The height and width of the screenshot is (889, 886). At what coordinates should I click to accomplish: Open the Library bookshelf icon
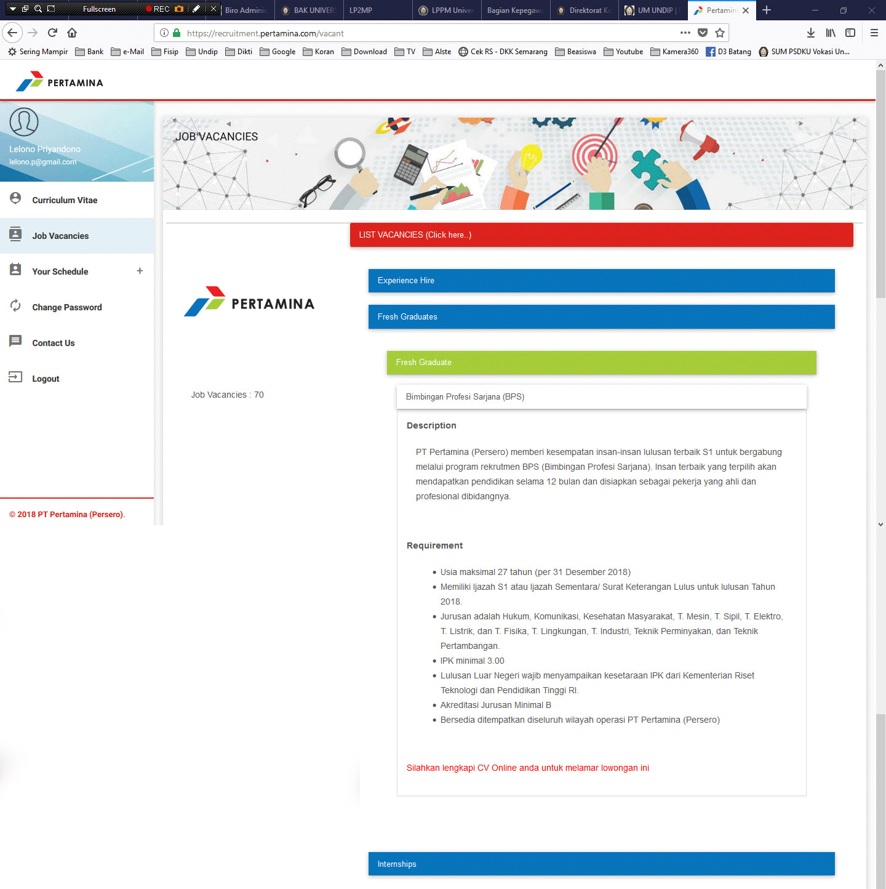click(x=831, y=33)
